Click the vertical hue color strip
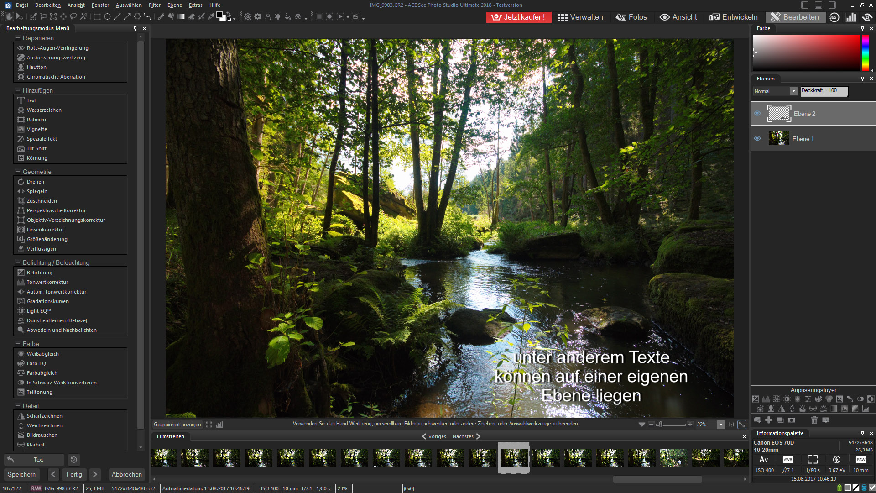Screen dimensions: 876x493 click(865, 52)
